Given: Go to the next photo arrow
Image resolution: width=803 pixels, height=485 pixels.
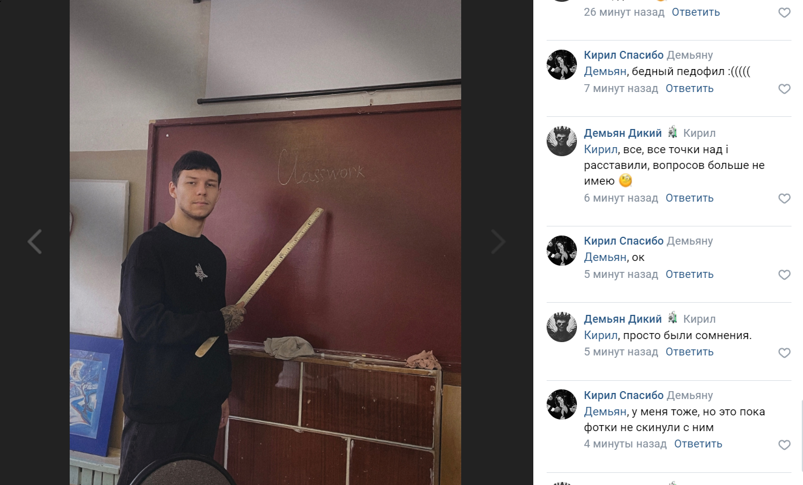Looking at the screenshot, I should tap(498, 242).
